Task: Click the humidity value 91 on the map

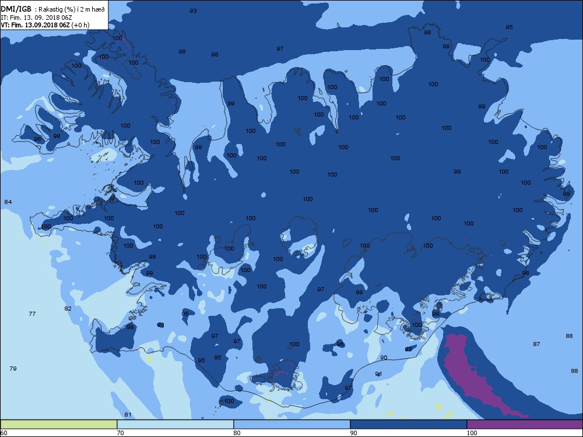Action: [378, 374]
